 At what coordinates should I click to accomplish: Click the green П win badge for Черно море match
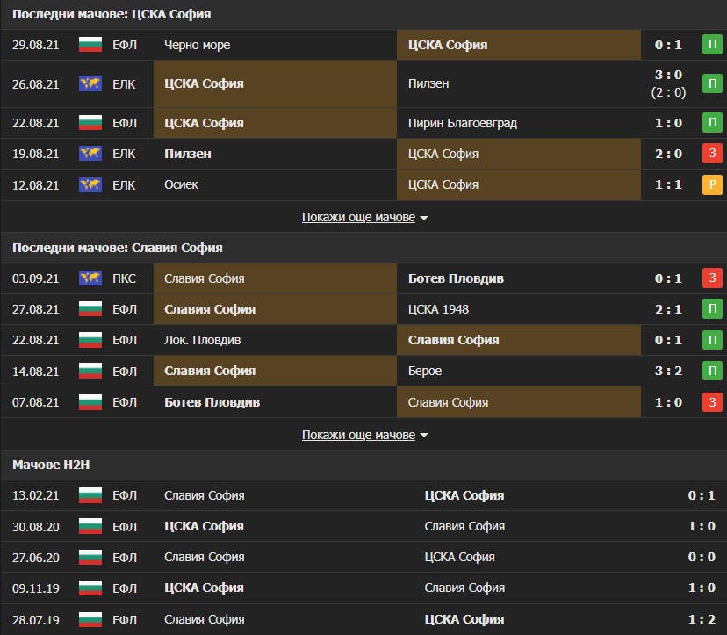click(x=713, y=45)
